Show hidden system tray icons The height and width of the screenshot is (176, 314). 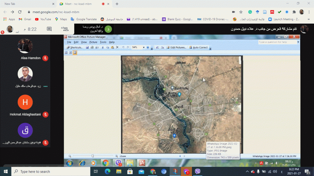(247, 171)
